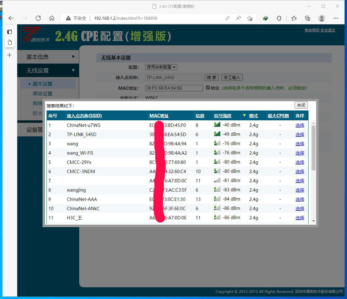347x299 pixels.
Task: Choose 选择 for ChinaNet-ANkC
Action: (300, 209)
